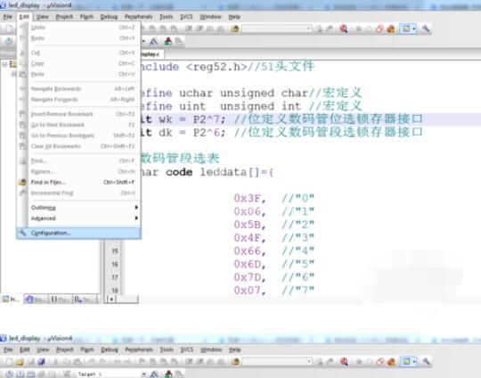Click Target Options icon, lower window
This screenshot has width=481, height=378.
[x=154, y=374]
